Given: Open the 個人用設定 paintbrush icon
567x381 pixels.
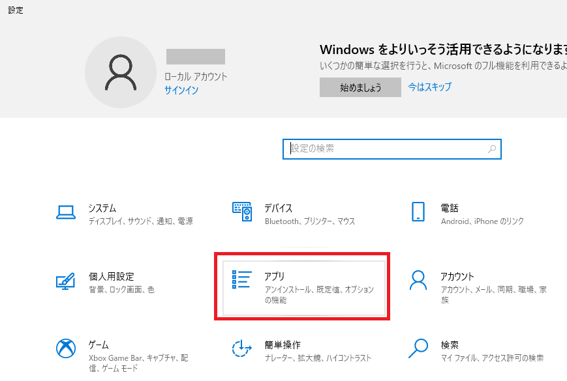Looking at the screenshot, I should point(65,281).
